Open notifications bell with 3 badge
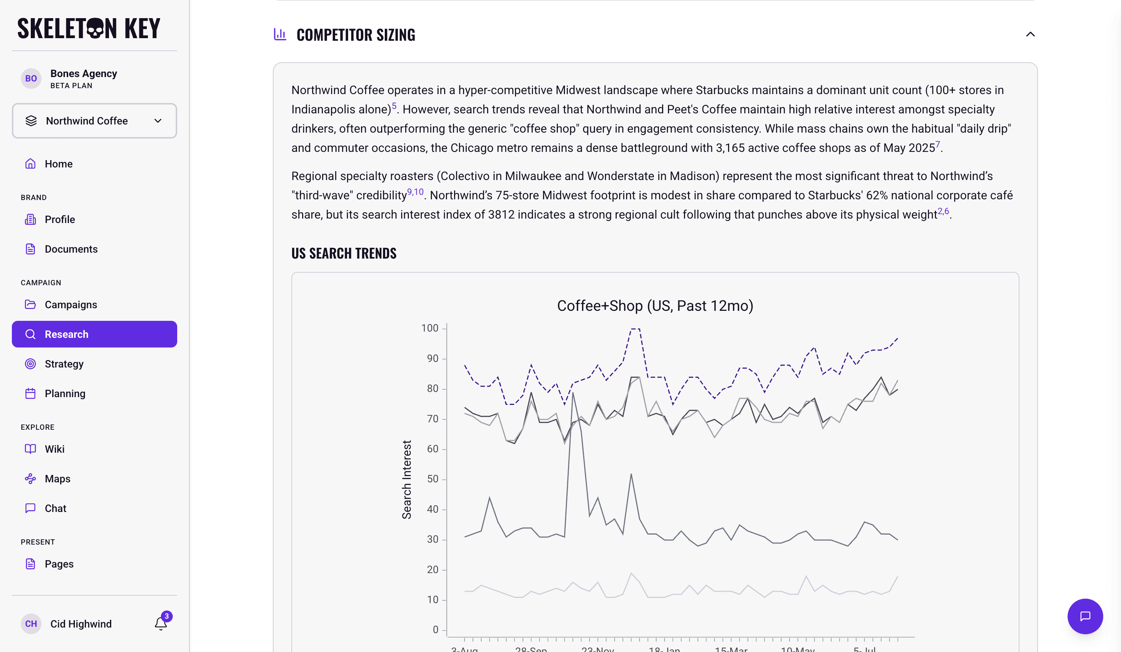 tap(161, 623)
